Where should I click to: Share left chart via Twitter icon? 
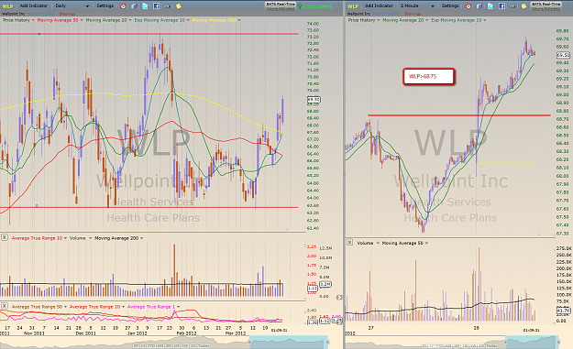coord(145,5)
